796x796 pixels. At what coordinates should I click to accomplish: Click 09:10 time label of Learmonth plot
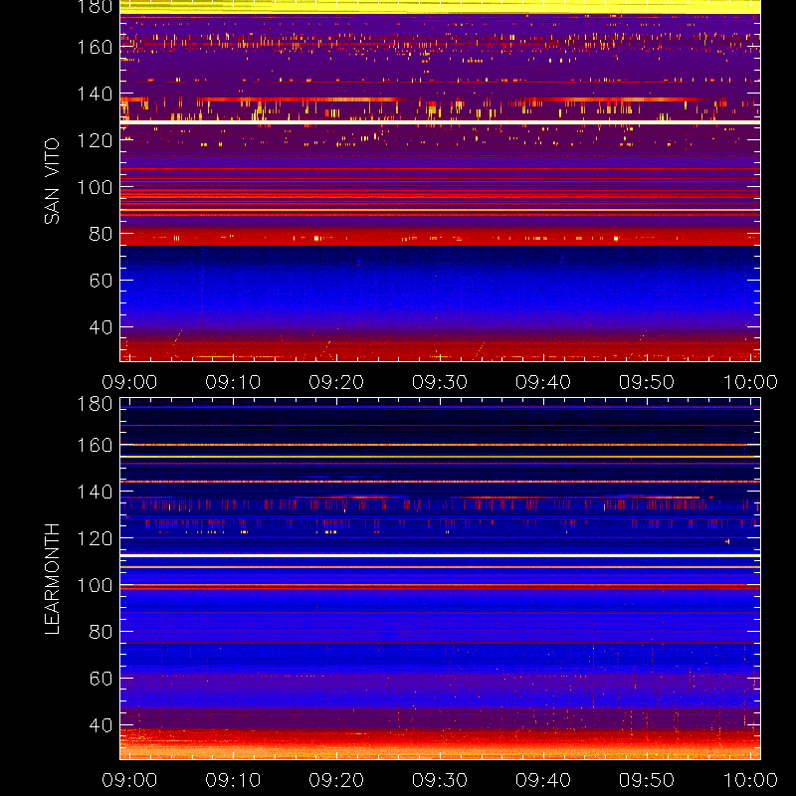(233, 780)
